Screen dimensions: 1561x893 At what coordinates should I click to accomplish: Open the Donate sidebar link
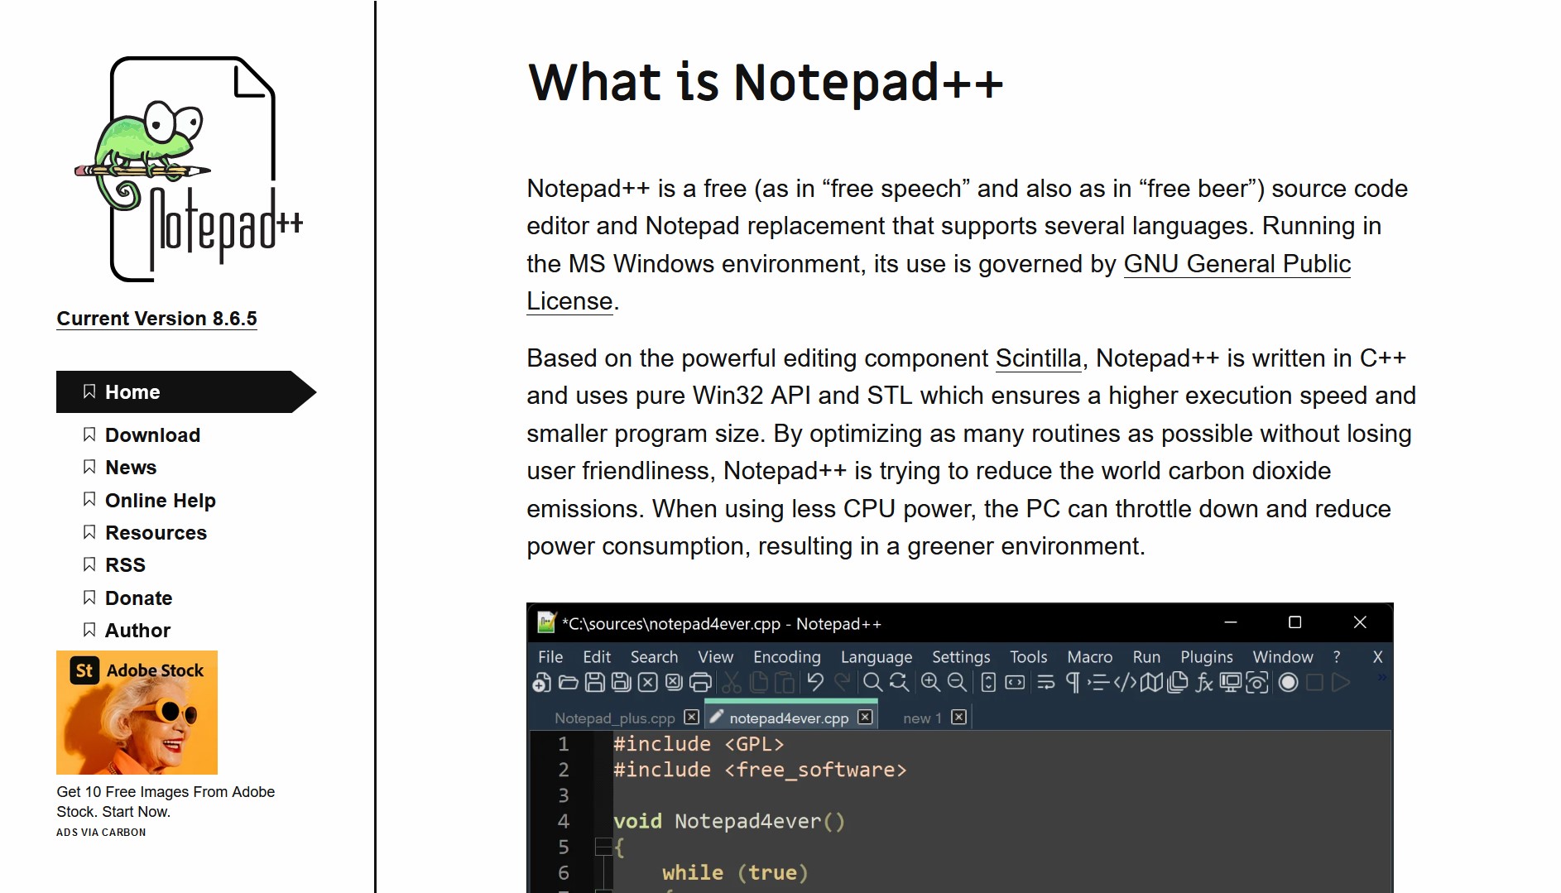click(x=138, y=598)
